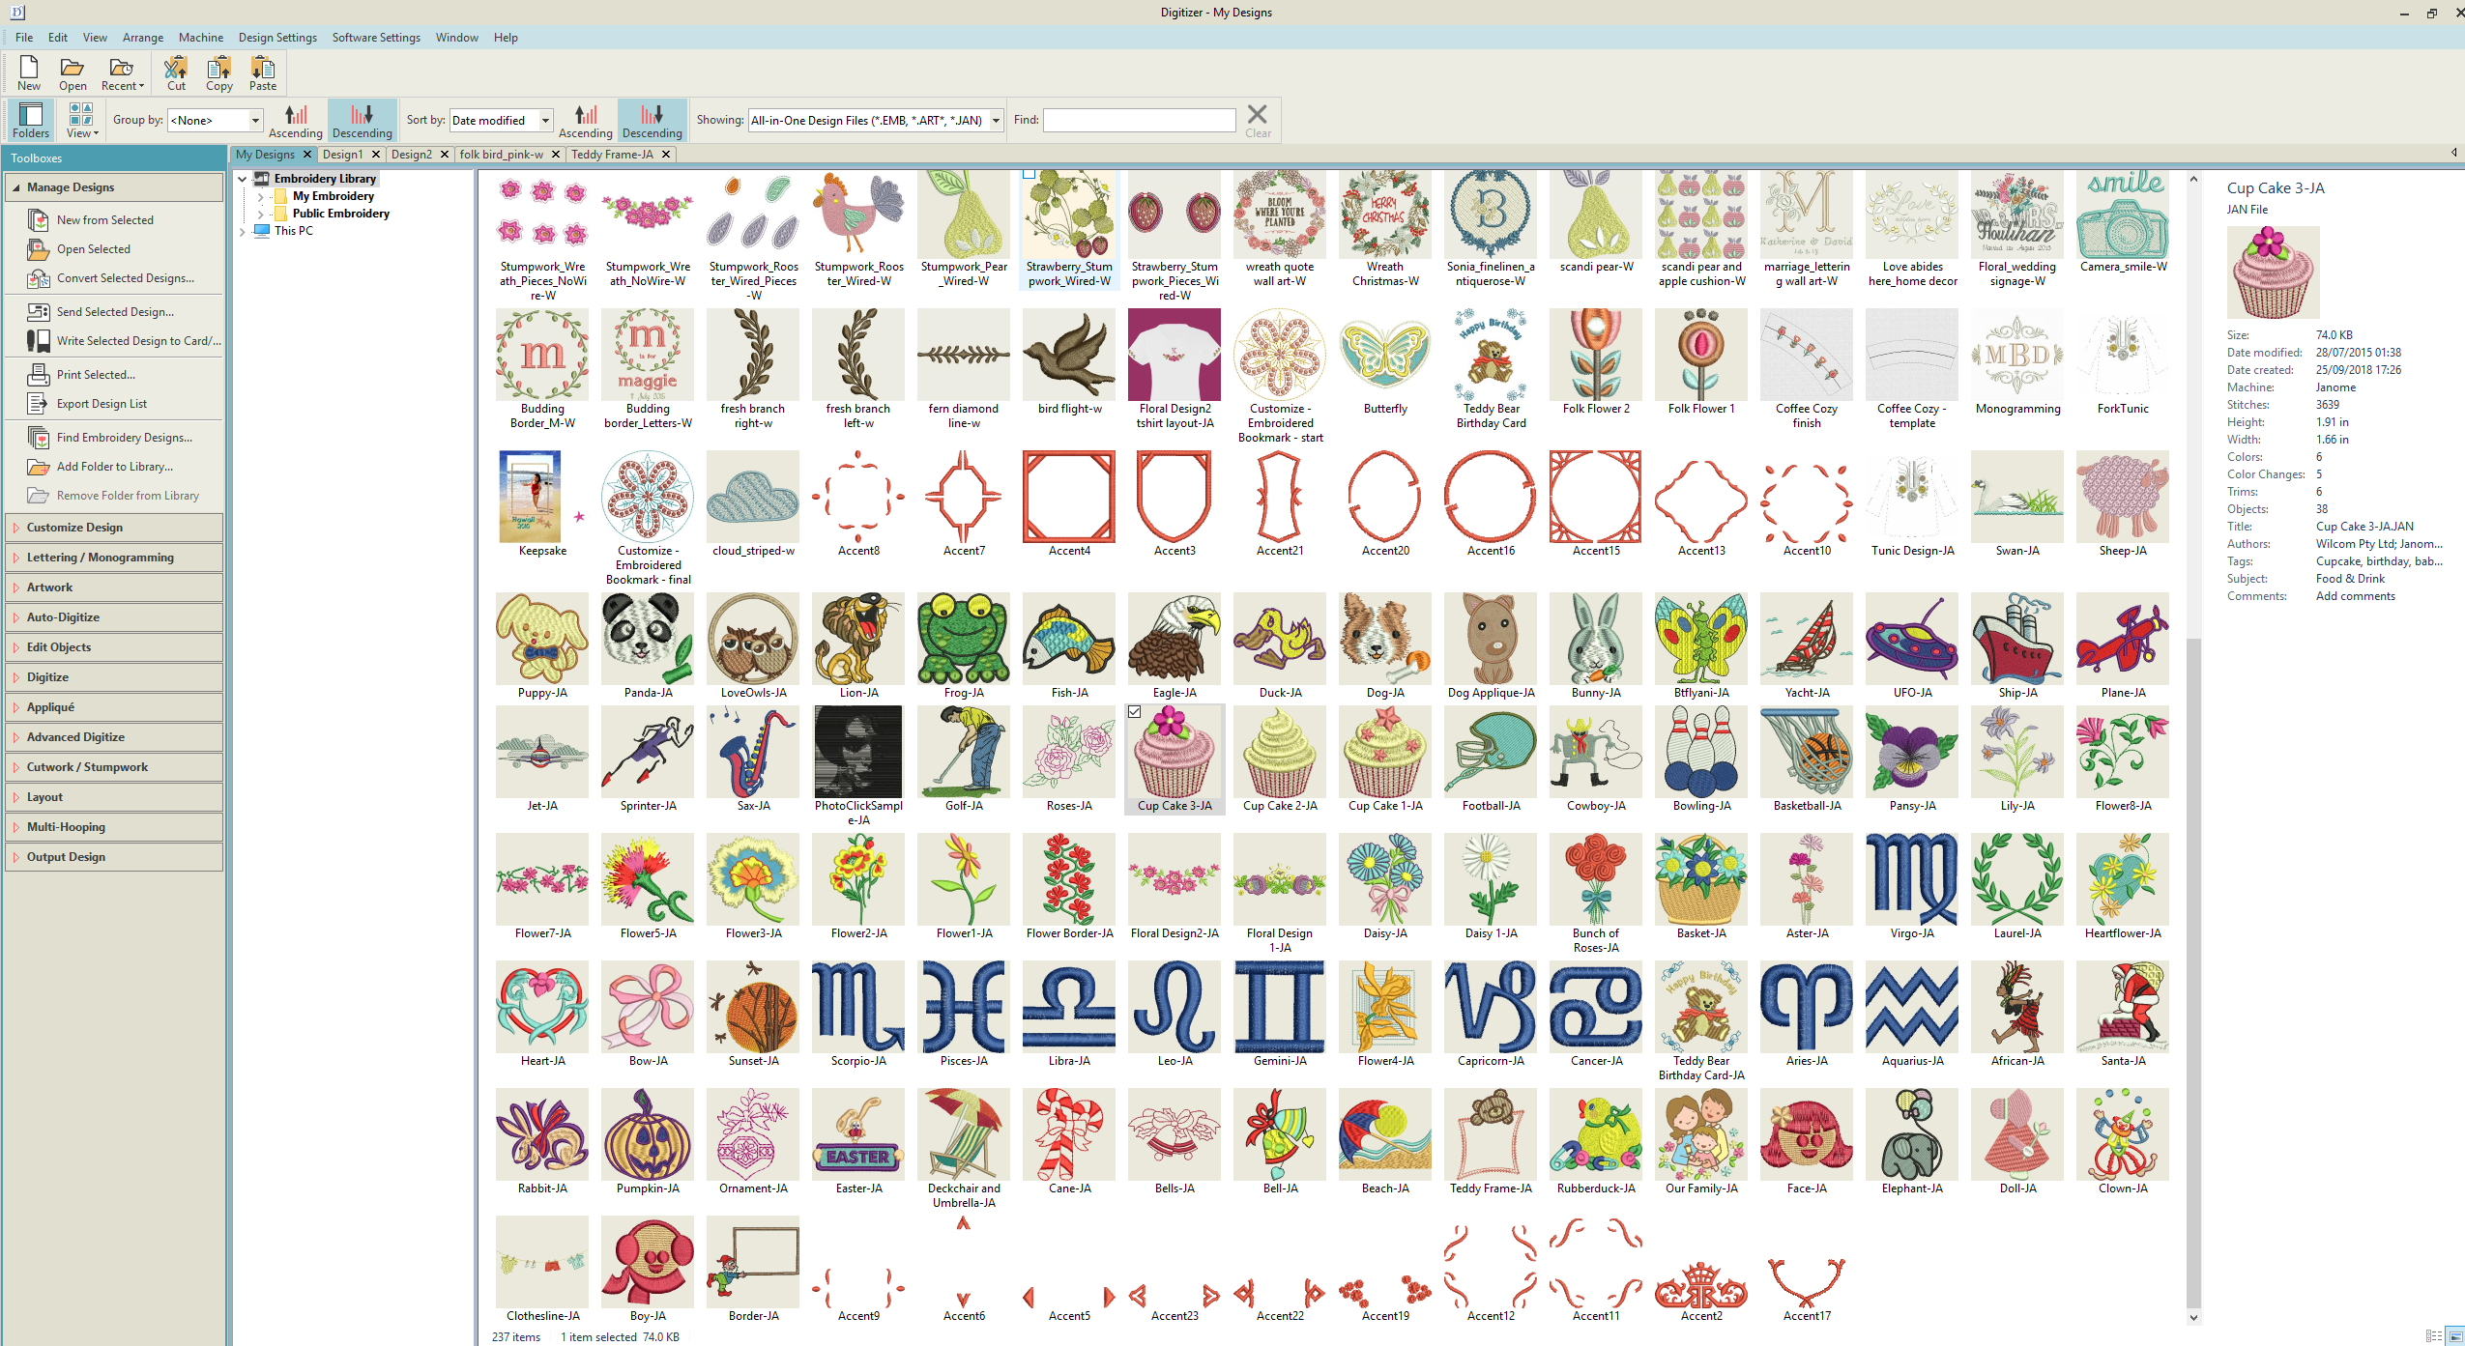Open the Machine menu
Screen dimensions: 2465x1346
tap(201, 38)
